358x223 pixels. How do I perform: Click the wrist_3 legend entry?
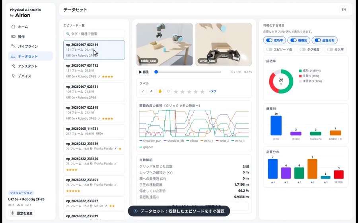click(238, 141)
